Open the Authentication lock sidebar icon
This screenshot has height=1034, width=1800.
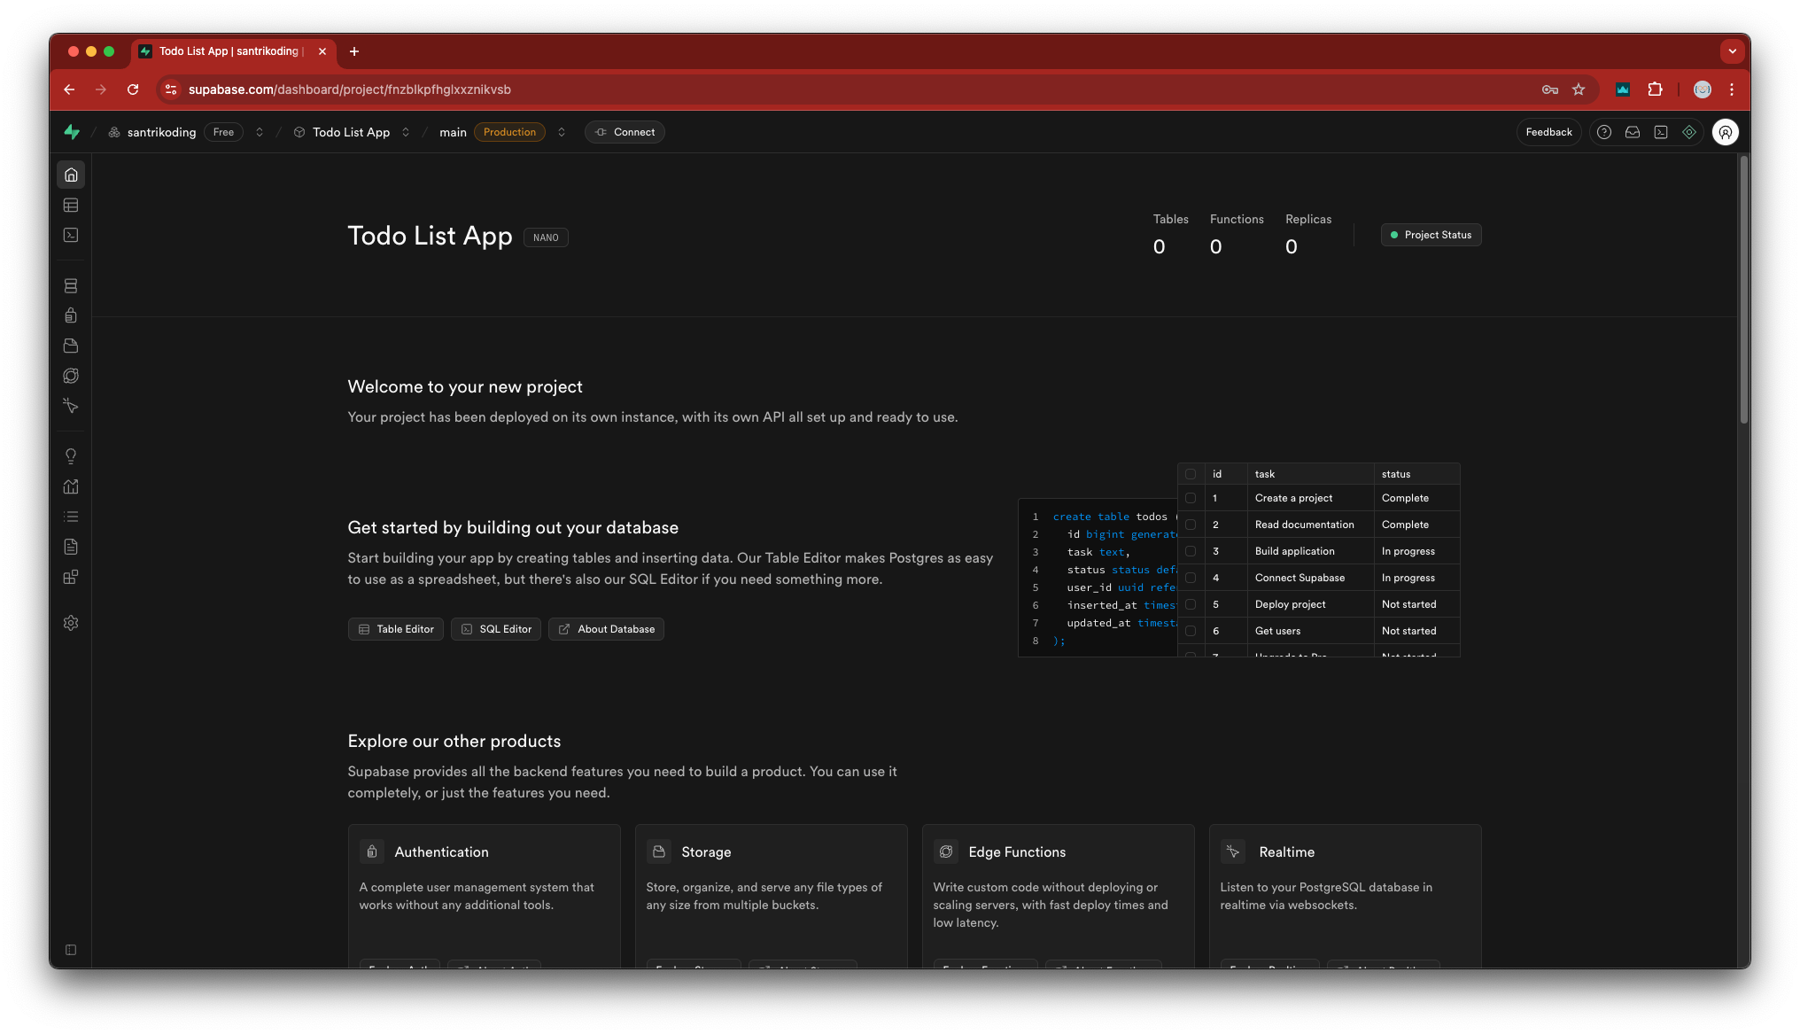pyautogui.click(x=71, y=315)
